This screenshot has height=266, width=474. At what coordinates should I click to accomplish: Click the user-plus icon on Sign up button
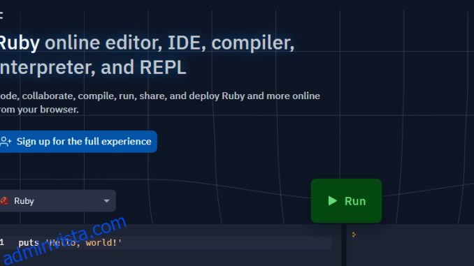click(6, 141)
